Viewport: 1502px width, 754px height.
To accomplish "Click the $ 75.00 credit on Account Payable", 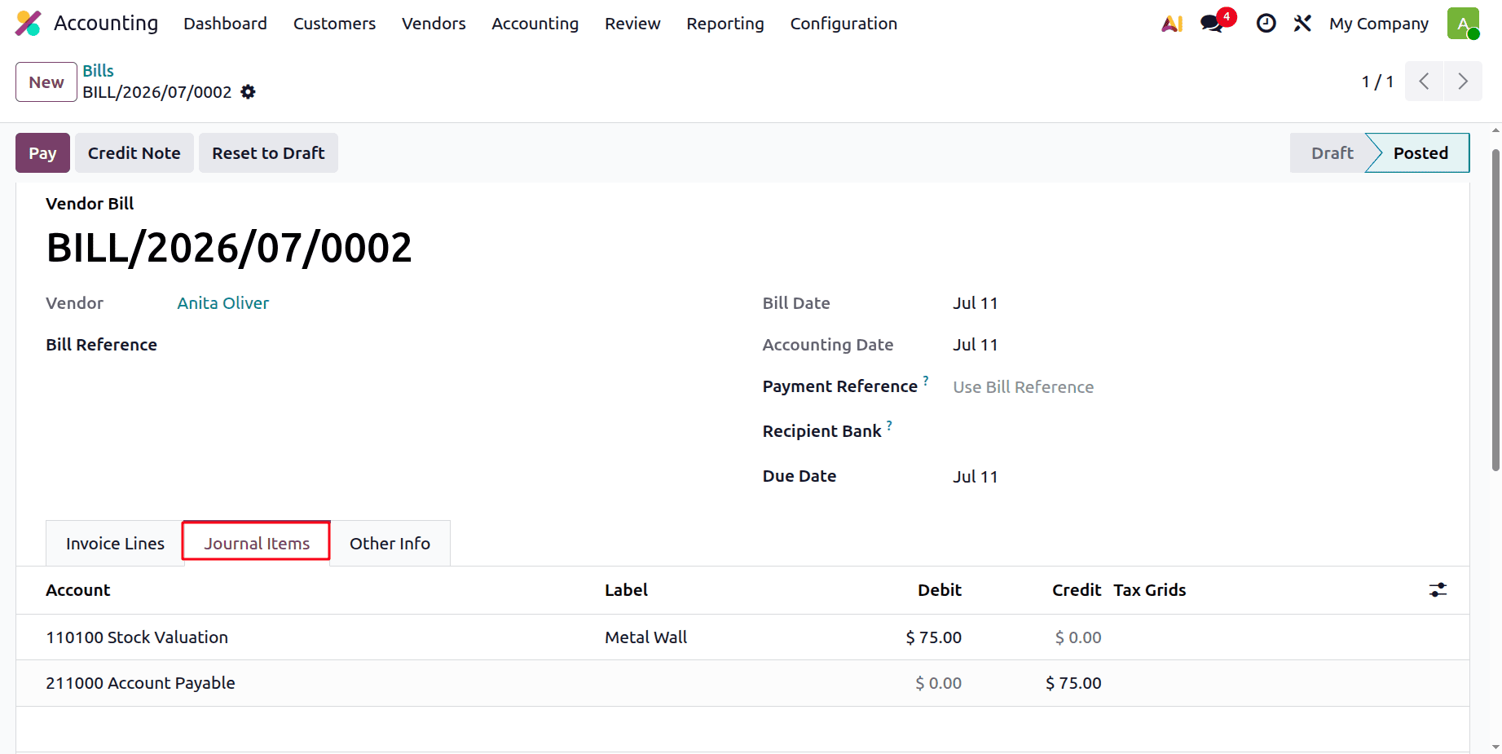I will [x=1073, y=683].
